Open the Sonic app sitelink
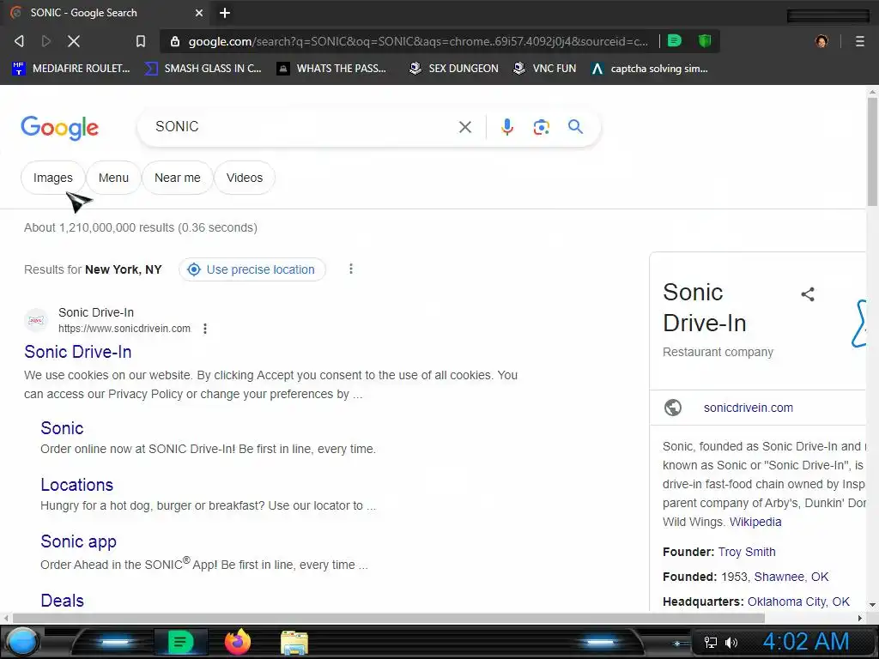 click(78, 541)
